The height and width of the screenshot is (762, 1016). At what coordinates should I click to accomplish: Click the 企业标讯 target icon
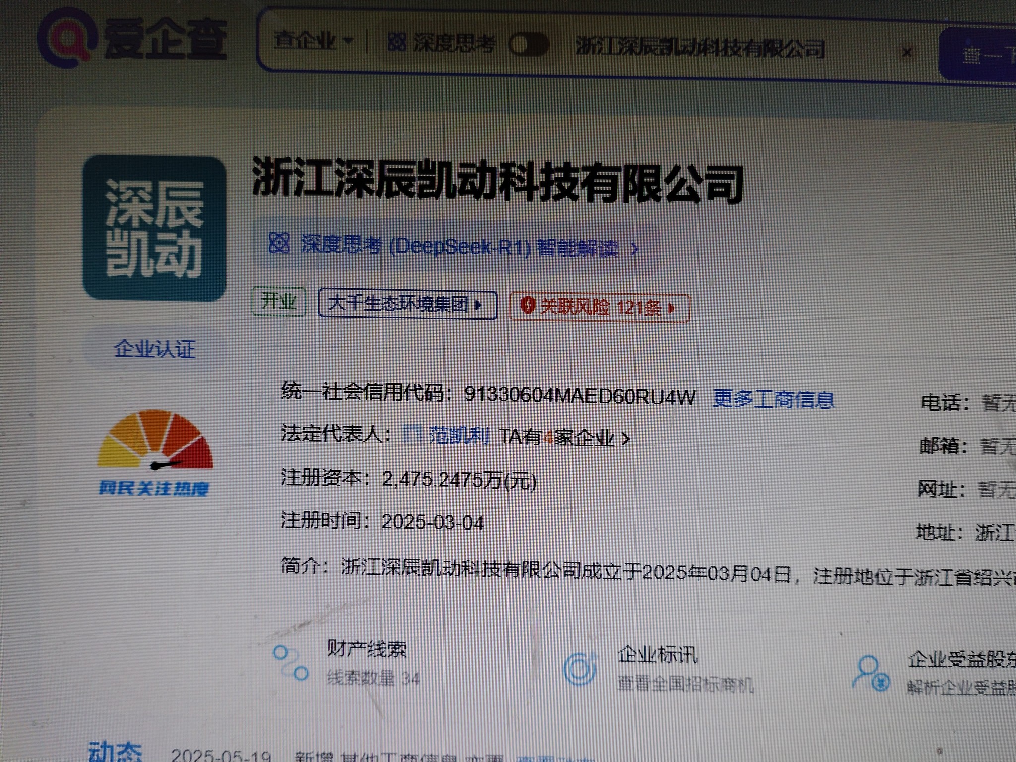(579, 668)
